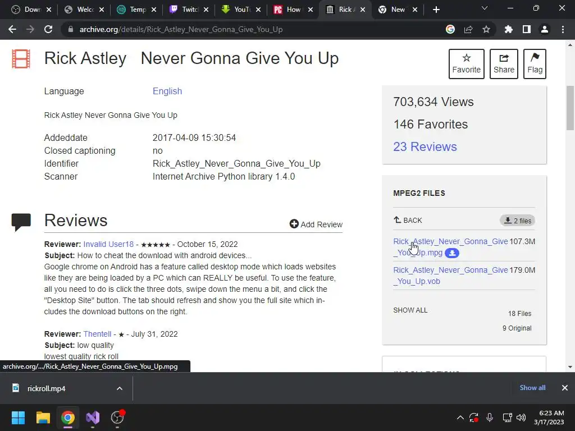Click the site lock icon
The width and height of the screenshot is (575, 431).
(x=71, y=29)
